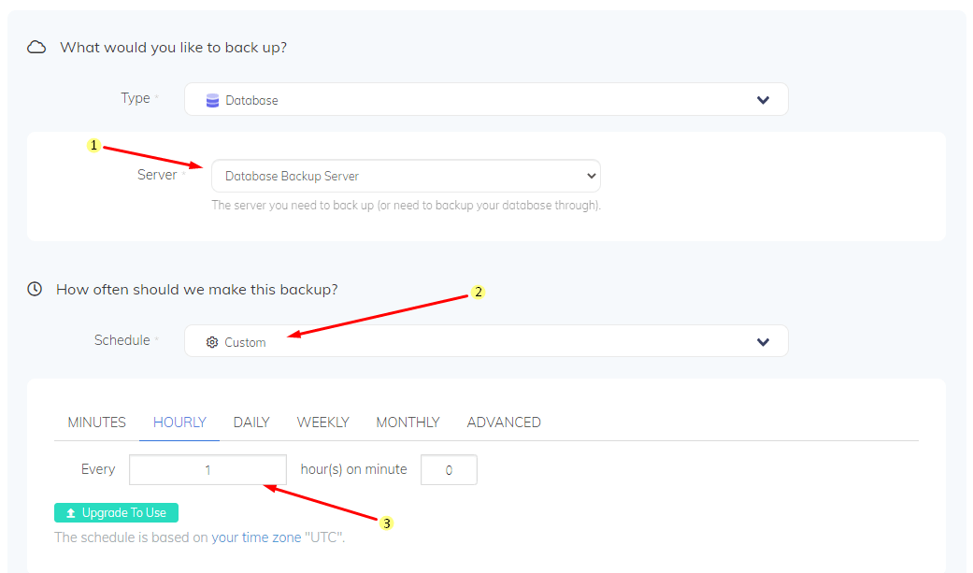The width and height of the screenshot is (973, 573).
Task: Switch to the MINUTES tab
Action: pyautogui.click(x=96, y=423)
